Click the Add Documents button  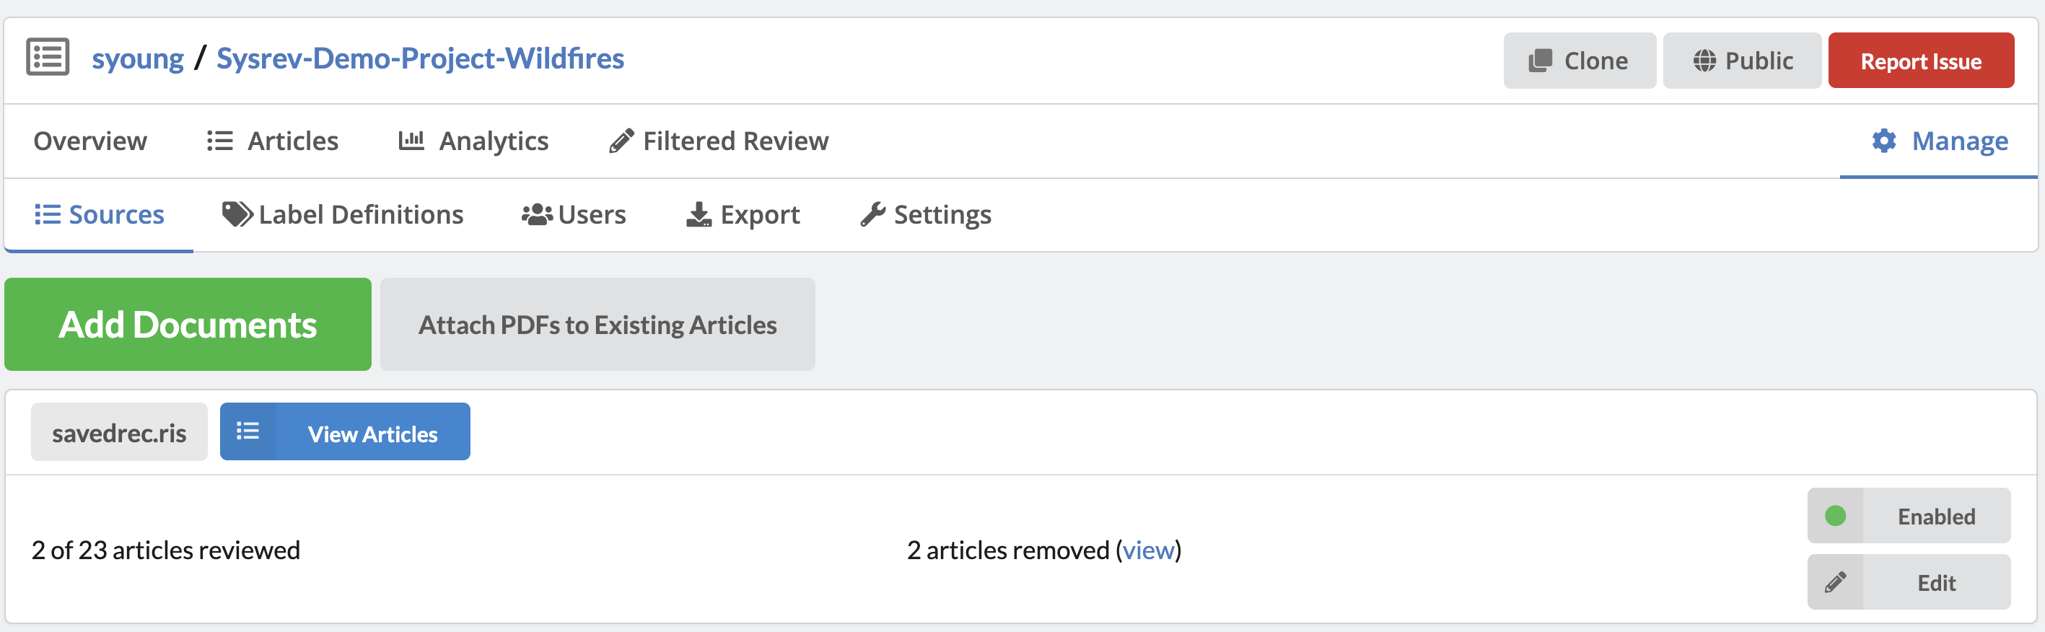pyautogui.click(x=188, y=324)
